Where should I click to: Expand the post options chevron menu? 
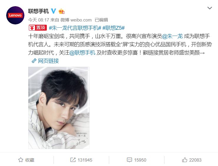(209, 8)
